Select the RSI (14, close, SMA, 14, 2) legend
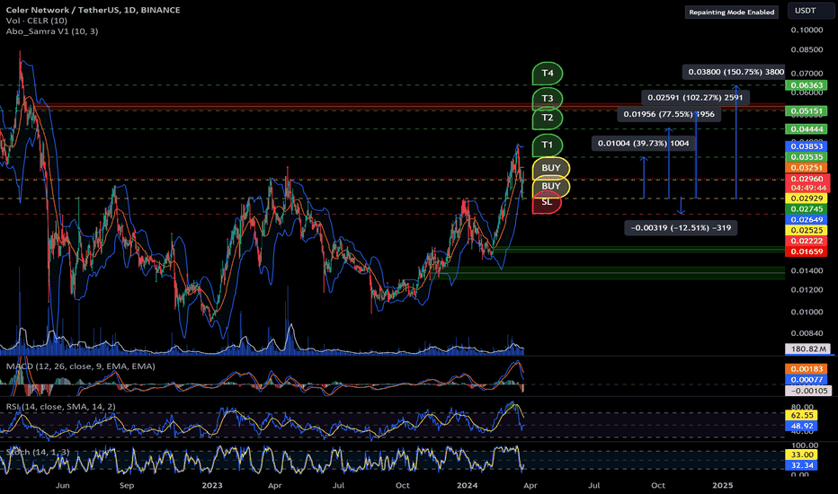The image size is (838, 494). pyautogui.click(x=60, y=406)
